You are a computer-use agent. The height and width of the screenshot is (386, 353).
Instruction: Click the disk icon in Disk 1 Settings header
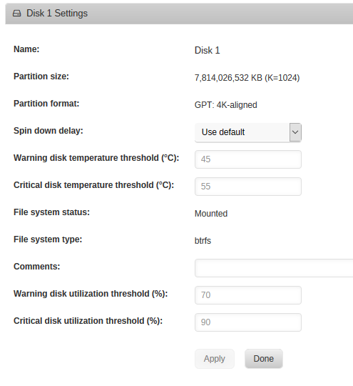(16, 14)
